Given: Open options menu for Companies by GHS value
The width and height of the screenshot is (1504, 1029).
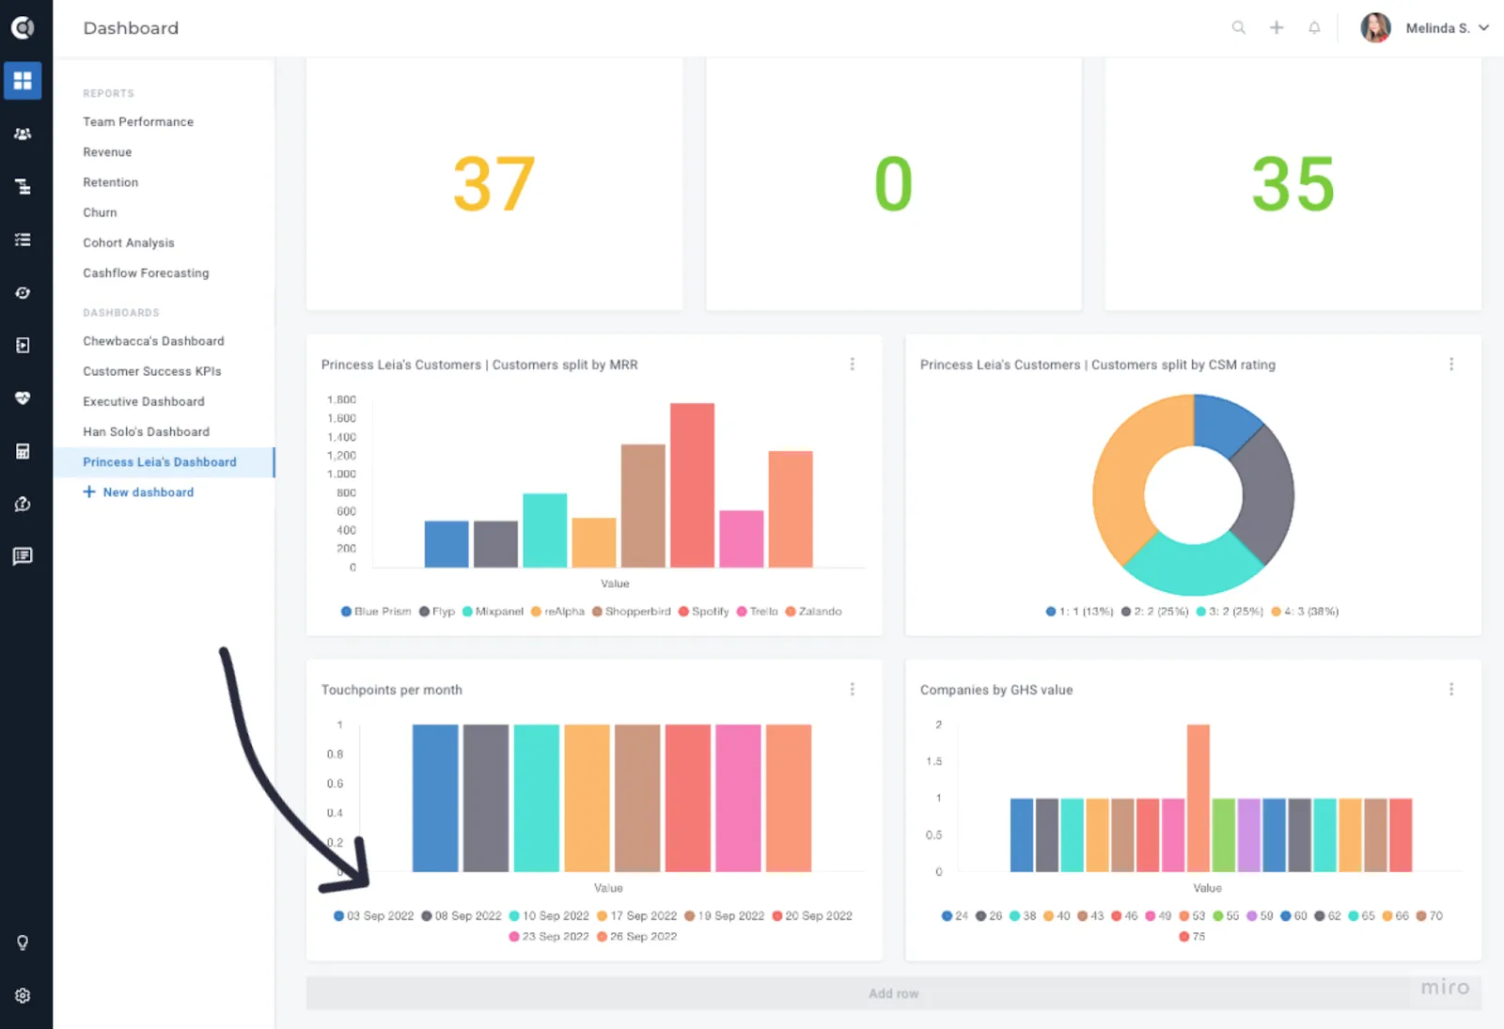Looking at the screenshot, I should [1450, 689].
